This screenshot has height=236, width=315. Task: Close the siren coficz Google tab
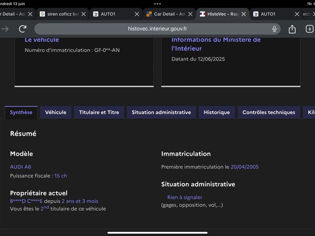coord(83,14)
